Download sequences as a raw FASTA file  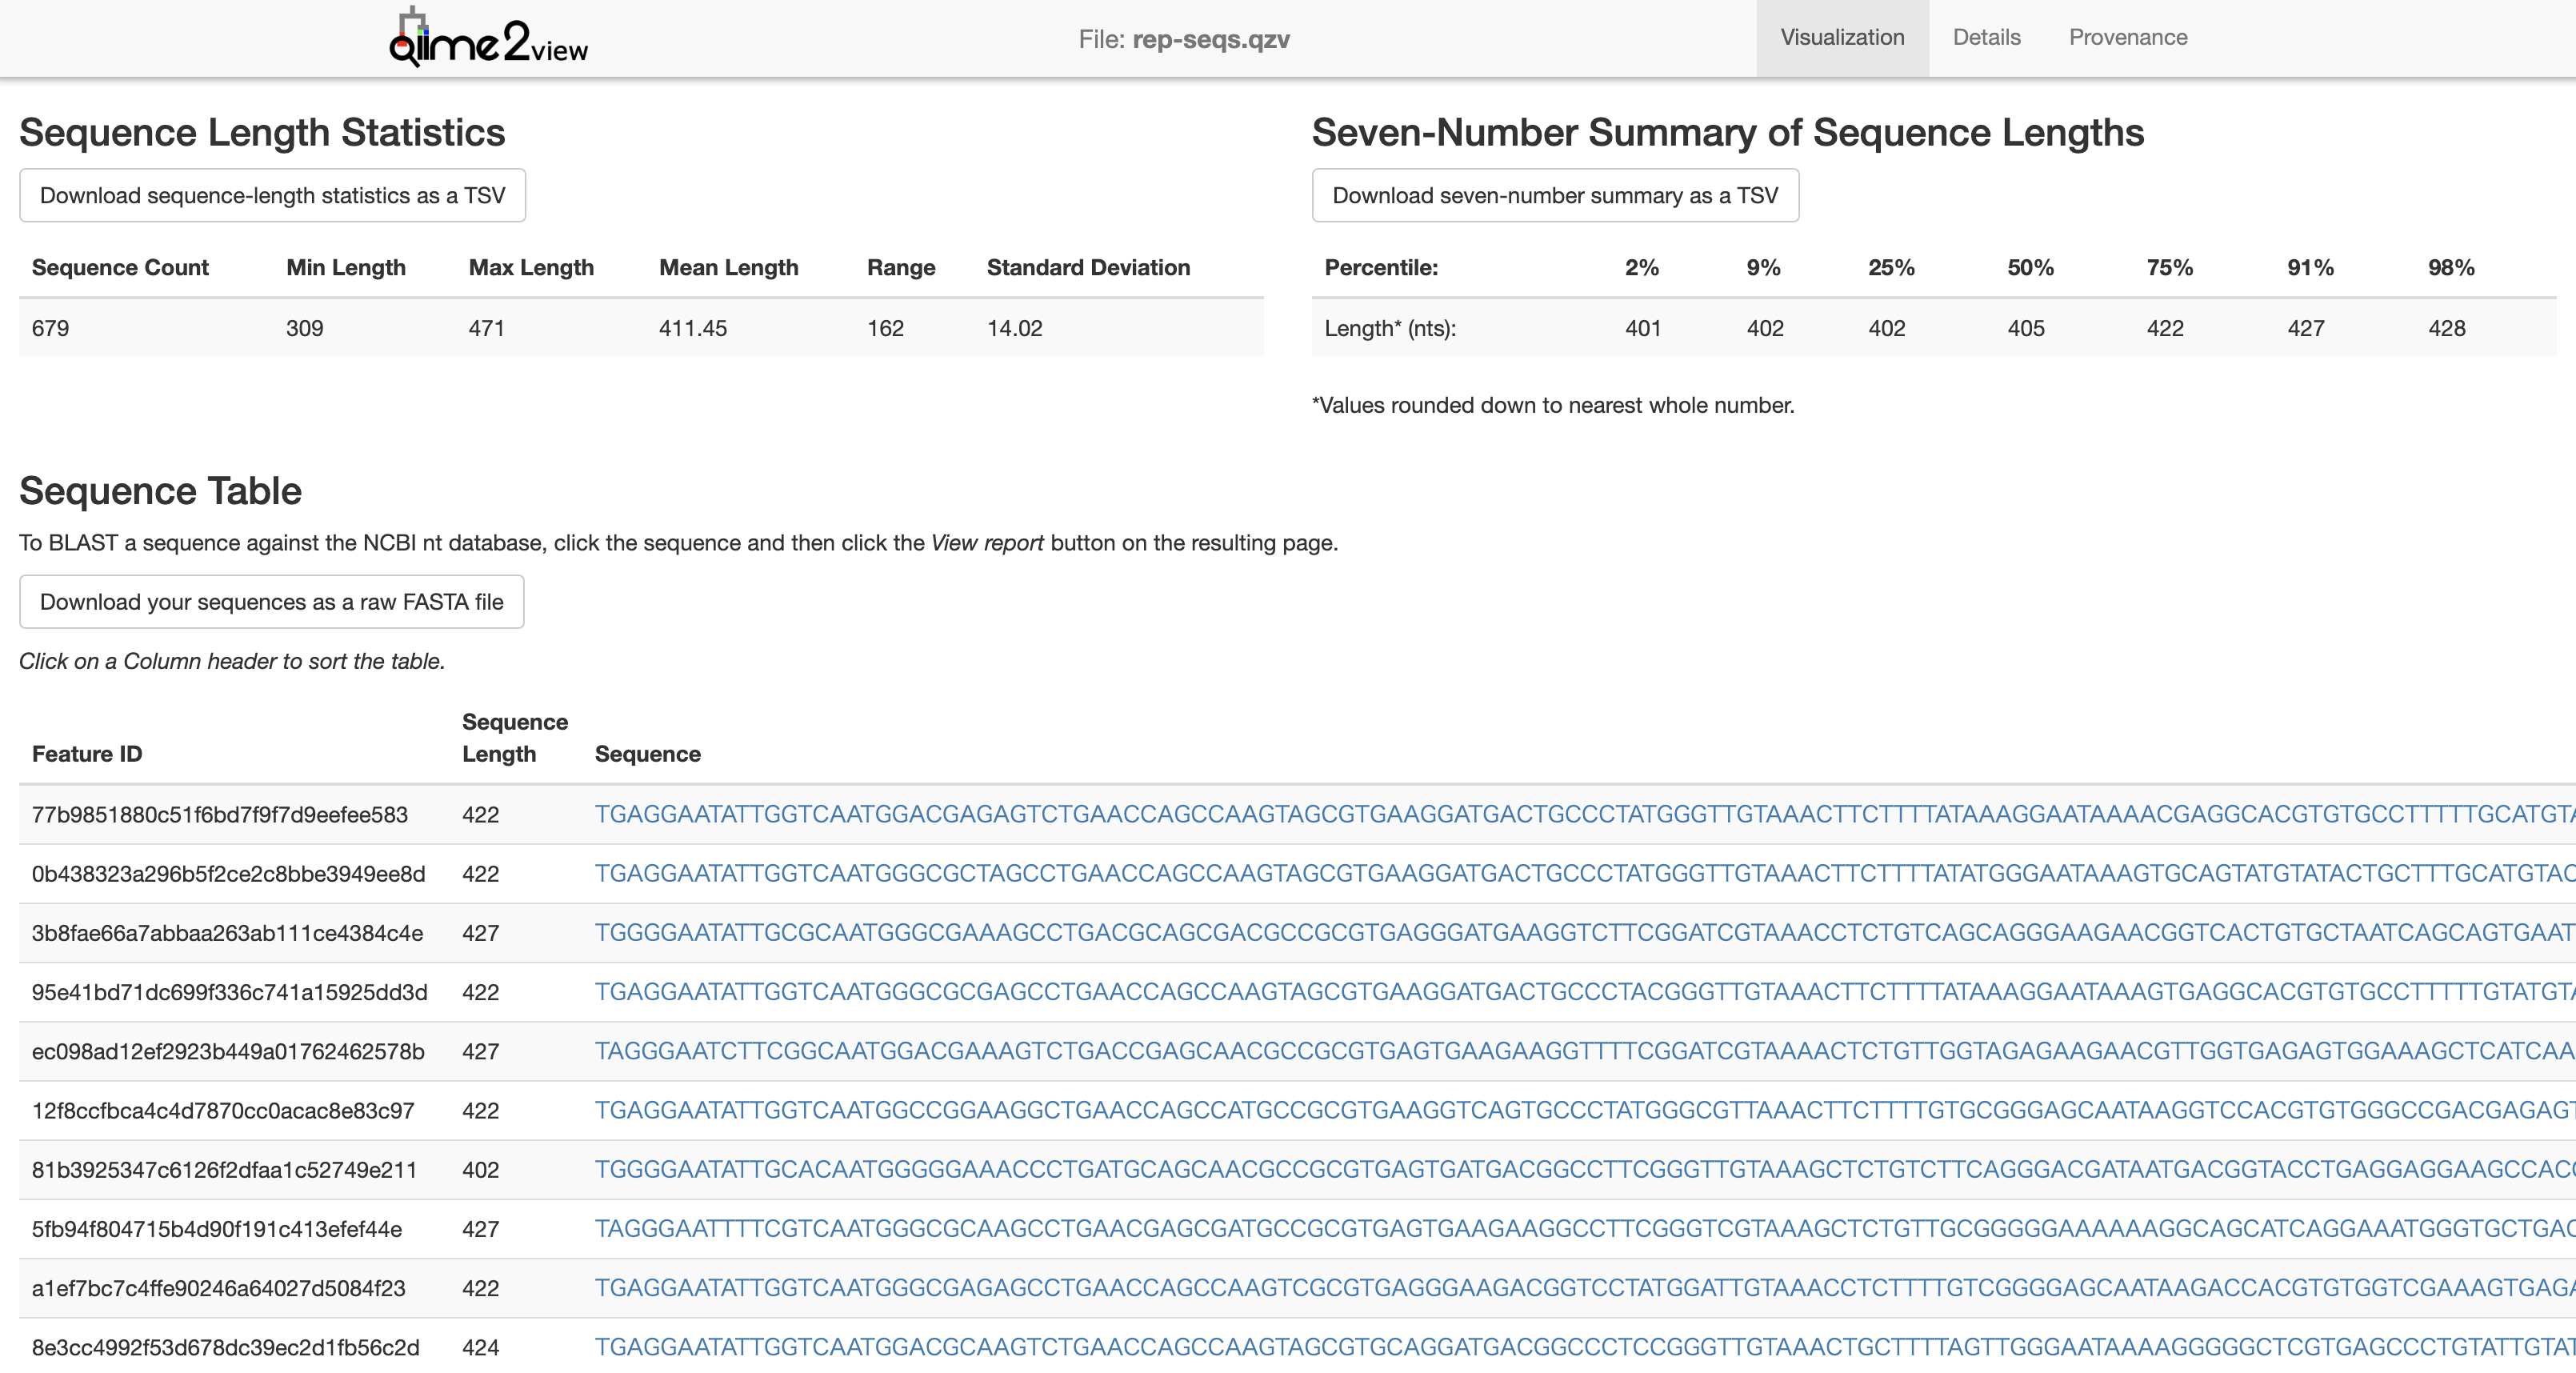[x=271, y=602]
